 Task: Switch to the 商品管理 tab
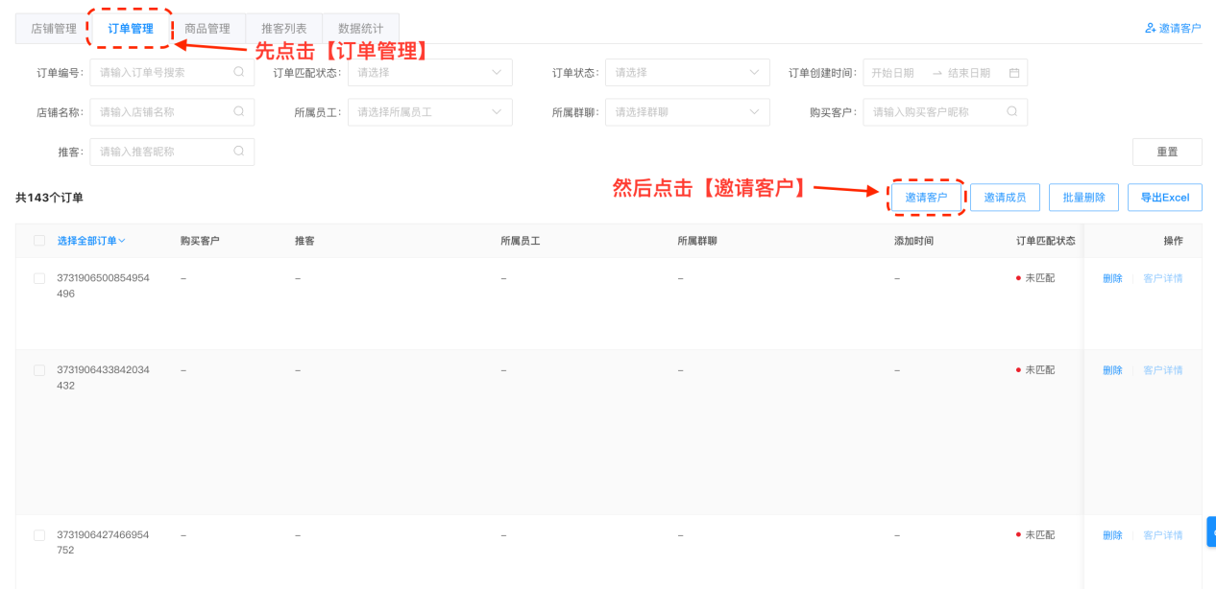tap(207, 29)
